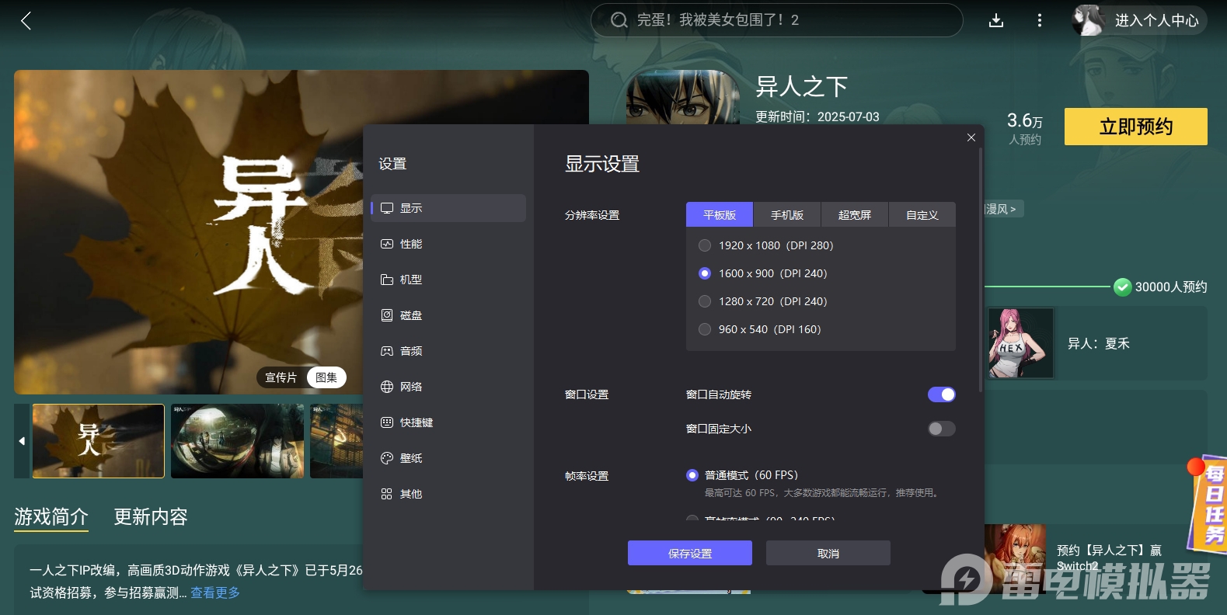Open 网络 network settings in sidebar

(x=448, y=387)
